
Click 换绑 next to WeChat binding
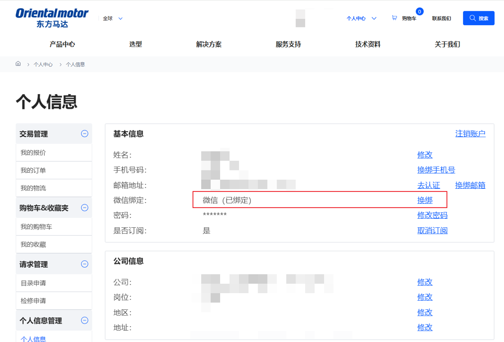click(x=425, y=200)
